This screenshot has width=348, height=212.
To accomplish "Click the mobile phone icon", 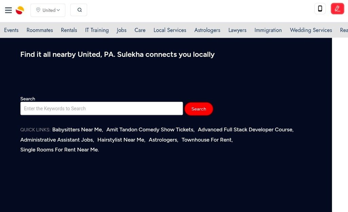I will 320,9.
